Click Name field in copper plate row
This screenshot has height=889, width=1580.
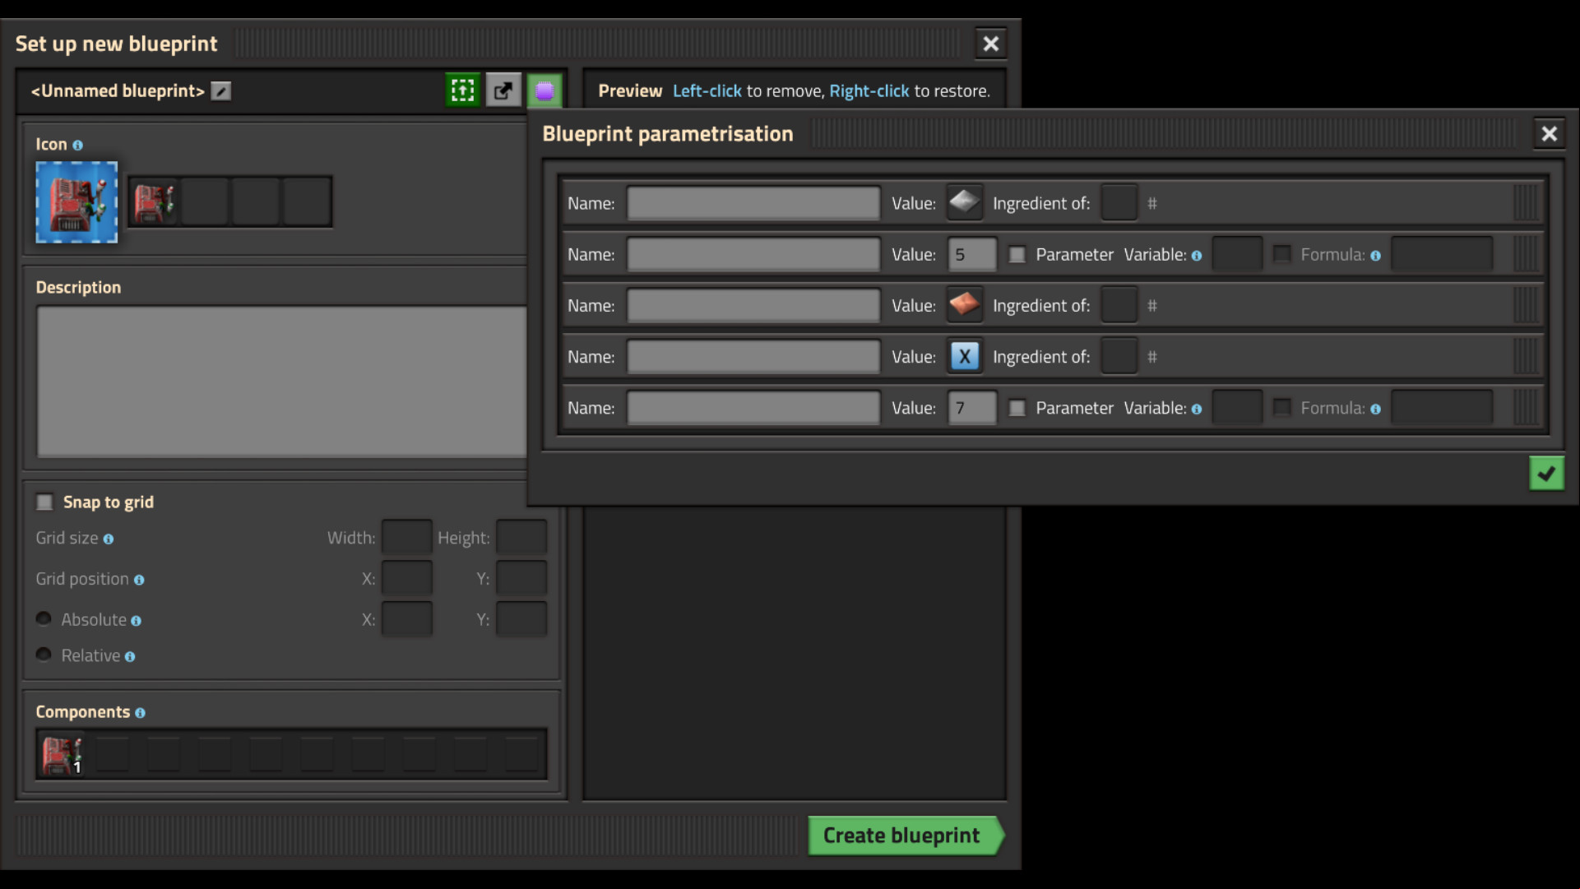[x=753, y=305]
